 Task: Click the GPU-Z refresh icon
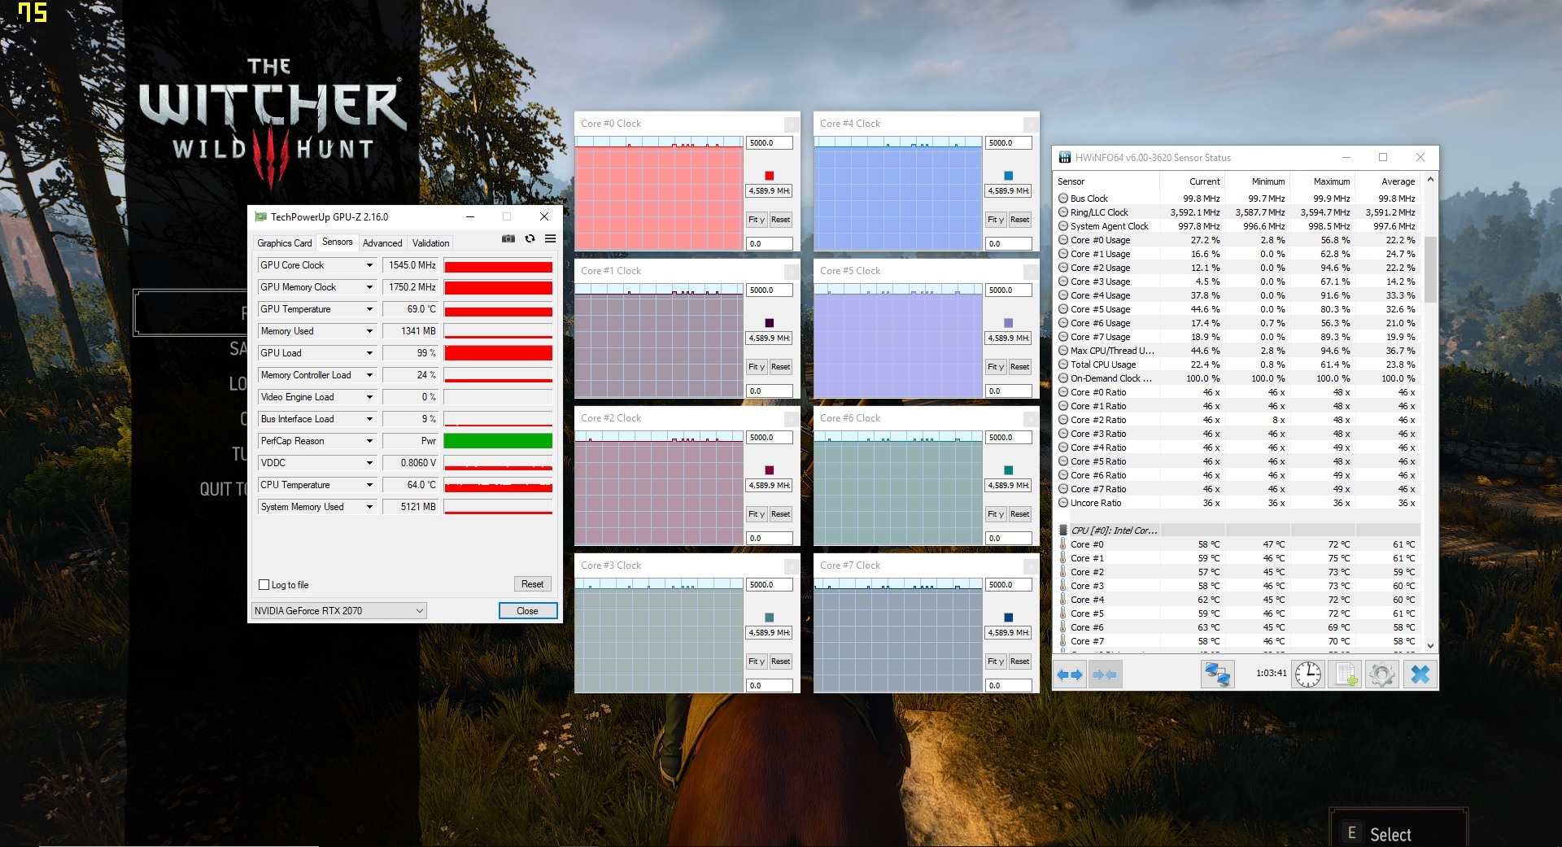[530, 238]
